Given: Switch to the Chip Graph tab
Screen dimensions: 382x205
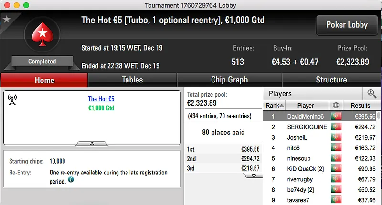Looking at the screenshot, I should 229,80.
